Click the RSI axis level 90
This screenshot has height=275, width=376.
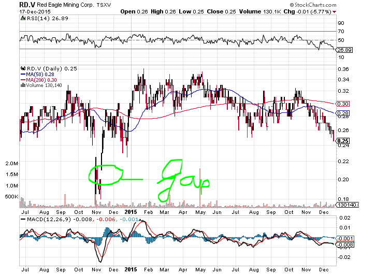pos(341,23)
